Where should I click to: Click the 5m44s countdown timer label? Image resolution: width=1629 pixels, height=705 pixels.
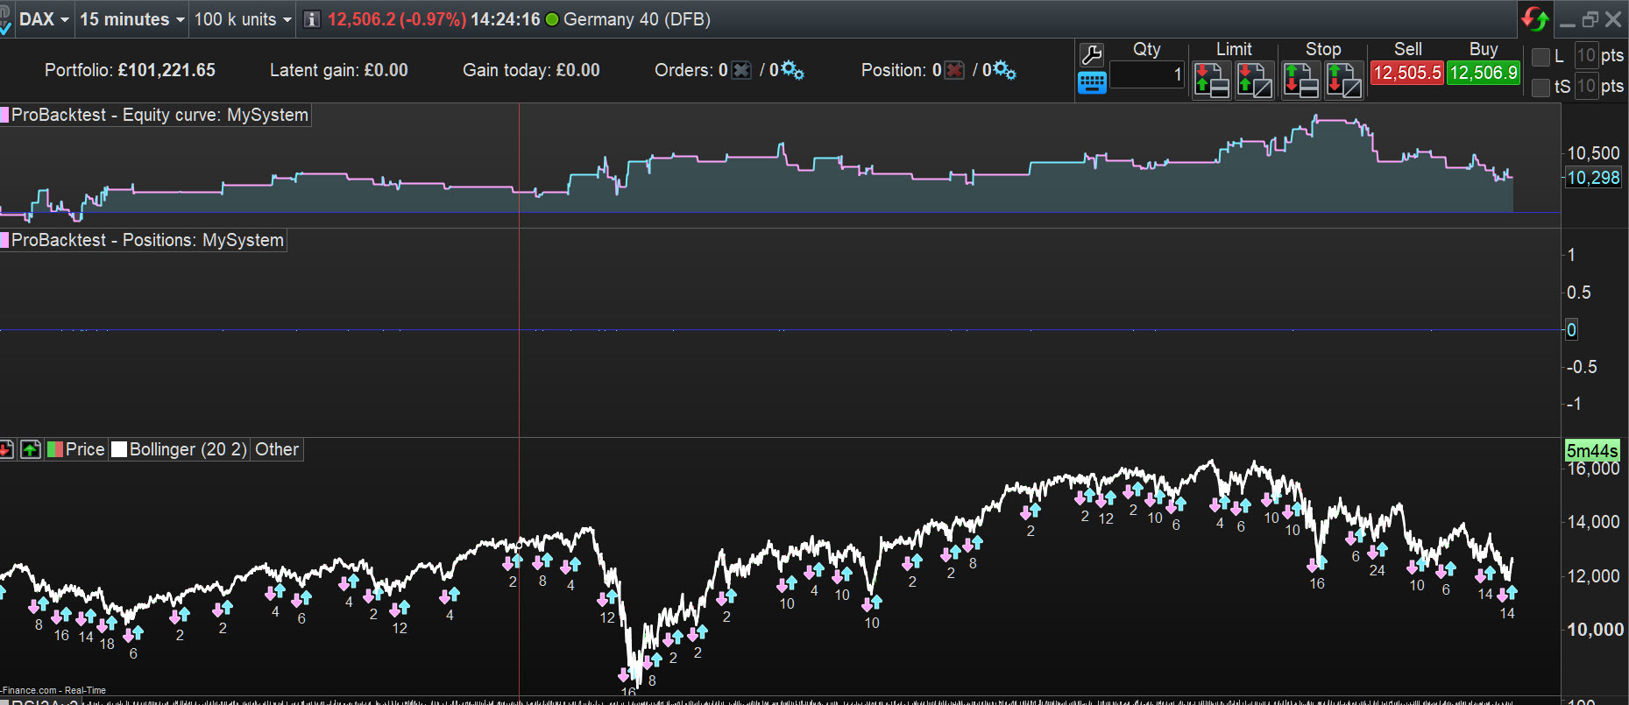point(1592,451)
